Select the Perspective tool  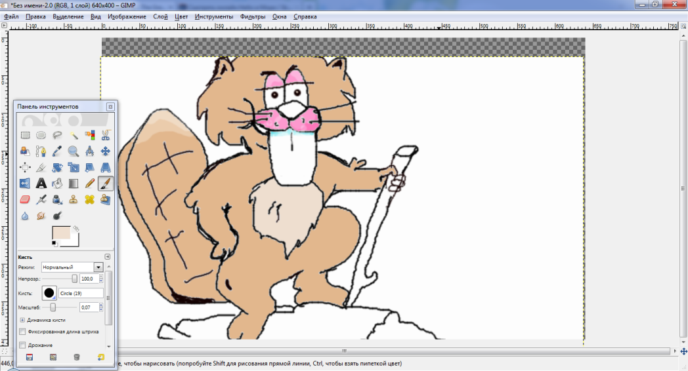pos(105,167)
